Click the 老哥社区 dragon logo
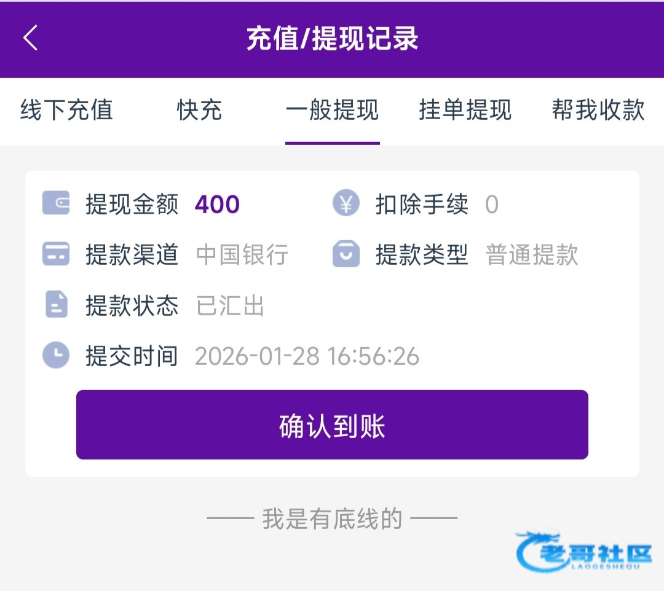This screenshot has height=591, width=664. tap(584, 551)
